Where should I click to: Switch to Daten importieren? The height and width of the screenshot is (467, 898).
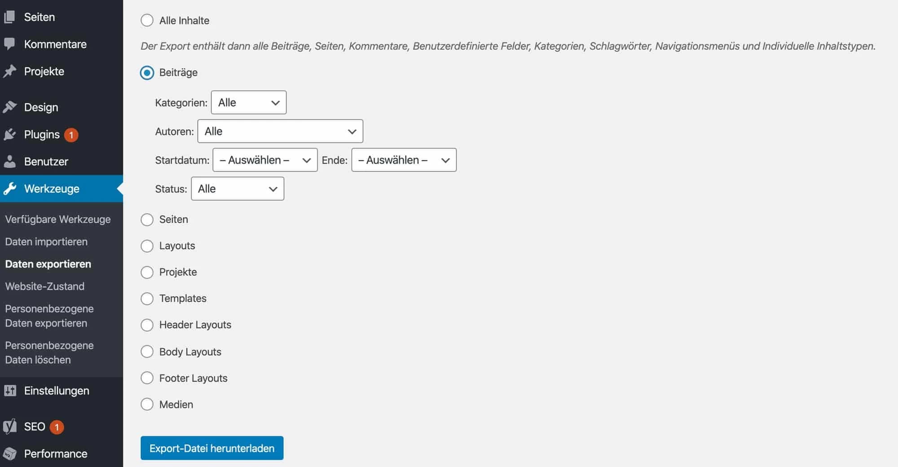coord(46,242)
